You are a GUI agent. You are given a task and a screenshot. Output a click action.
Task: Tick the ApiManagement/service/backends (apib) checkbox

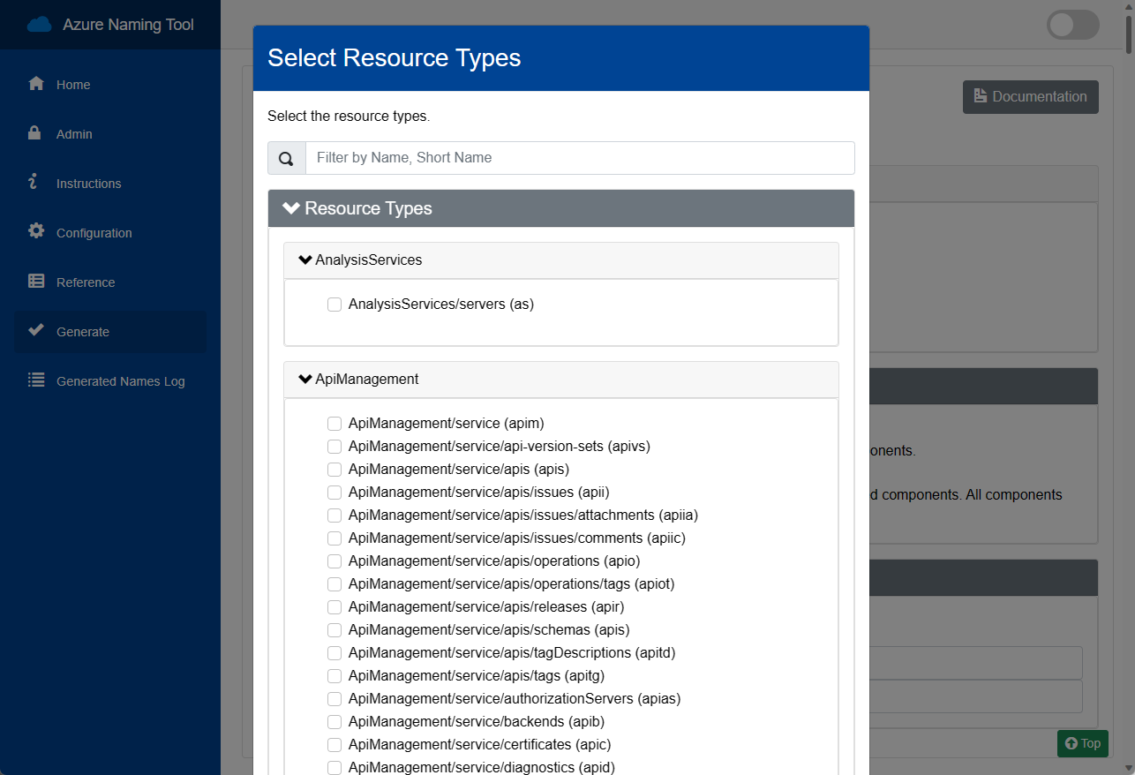coord(334,722)
